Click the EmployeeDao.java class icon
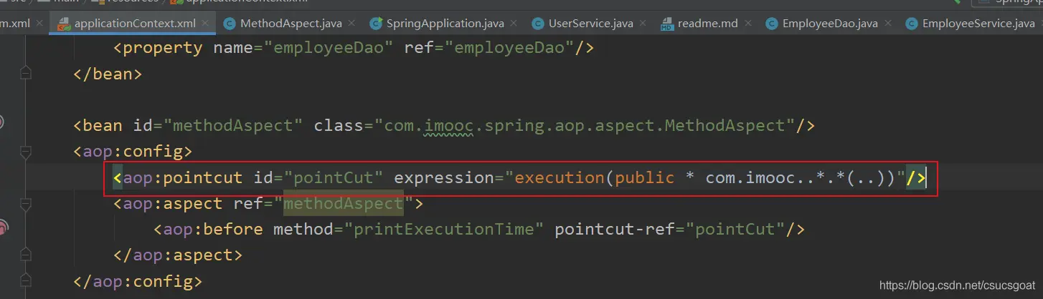Screen dimensions: 1043x299 pyautogui.click(x=772, y=24)
